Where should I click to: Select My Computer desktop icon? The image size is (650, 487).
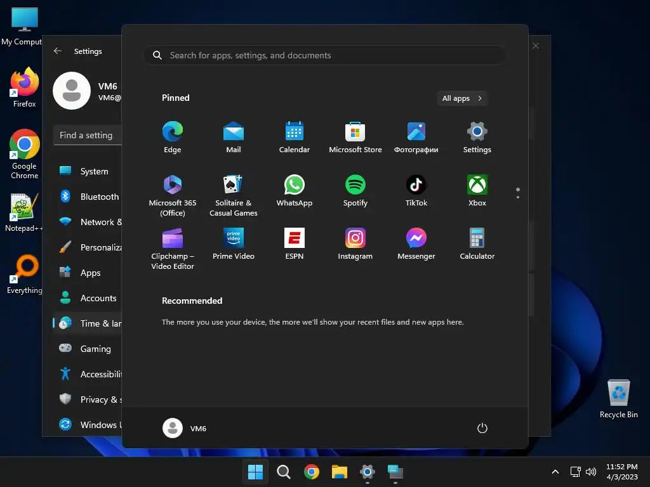pos(22,27)
